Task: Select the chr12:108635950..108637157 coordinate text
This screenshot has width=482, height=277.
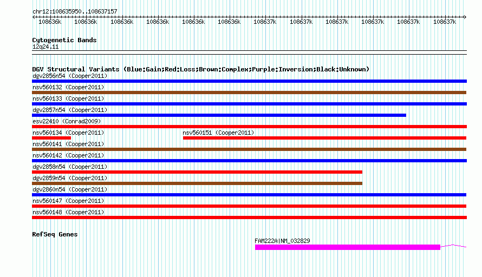Action: pos(75,11)
